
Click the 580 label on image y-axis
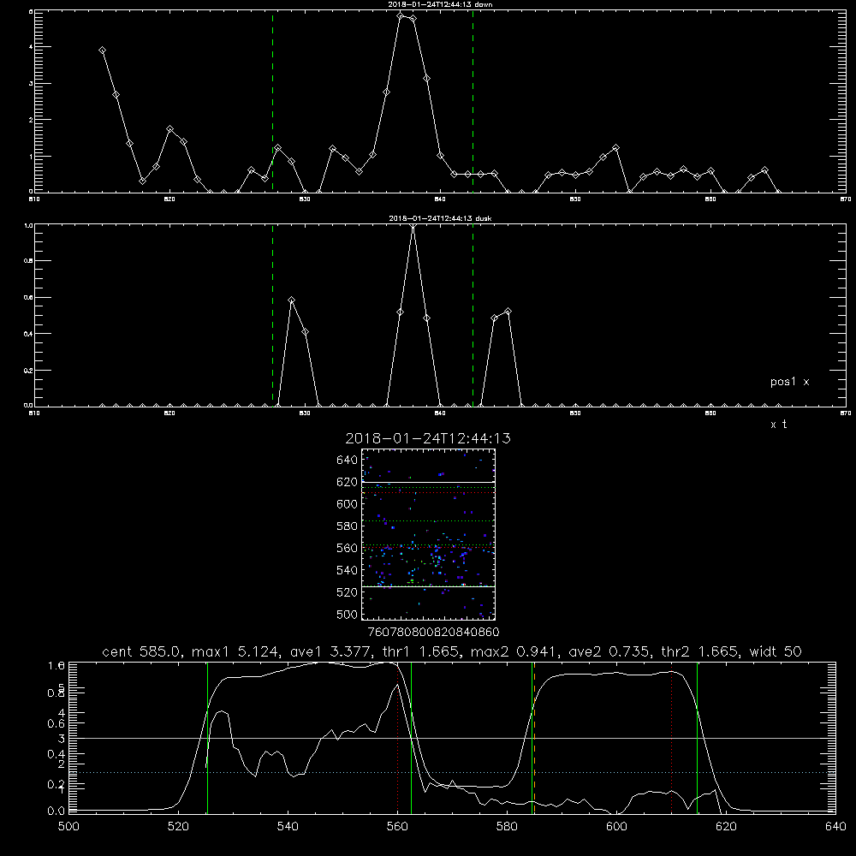(348, 526)
